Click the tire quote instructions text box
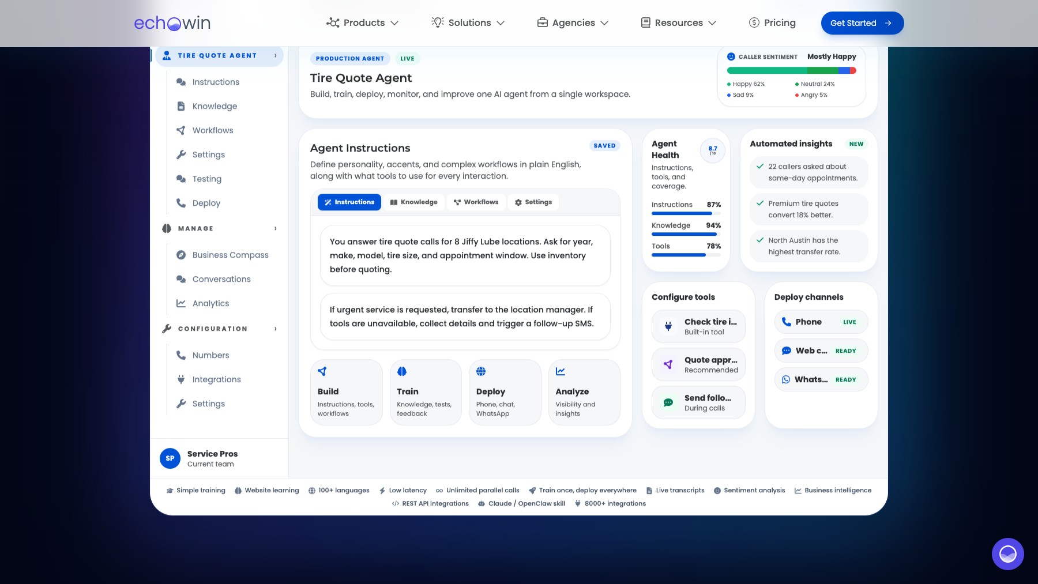Screen dimensions: 1038x584 coord(465,255)
